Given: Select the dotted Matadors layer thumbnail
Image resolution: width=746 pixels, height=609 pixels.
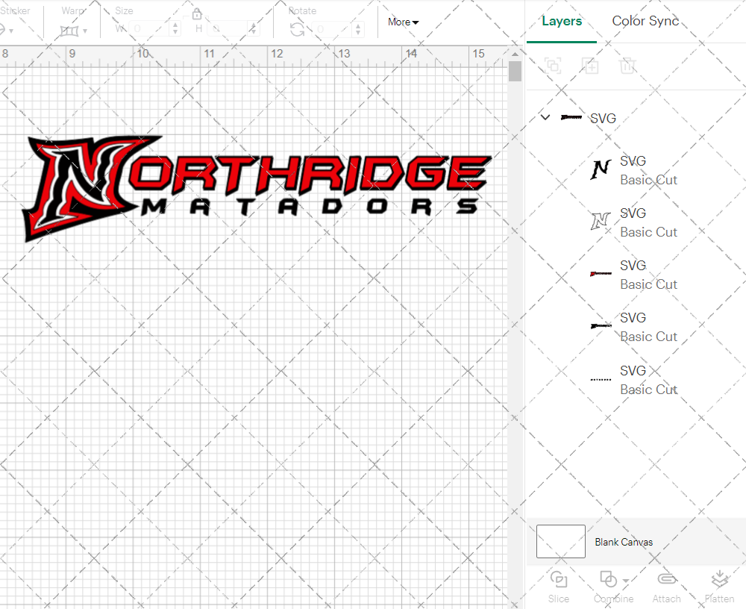Looking at the screenshot, I should 601,379.
